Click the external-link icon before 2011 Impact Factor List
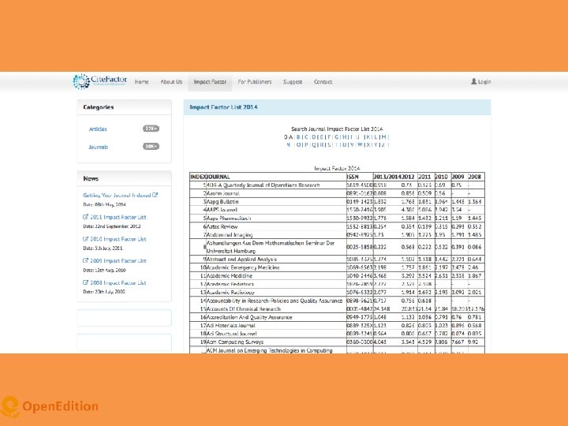The height and width of the screenshot is (426, 568). click(x=85, y=217)
